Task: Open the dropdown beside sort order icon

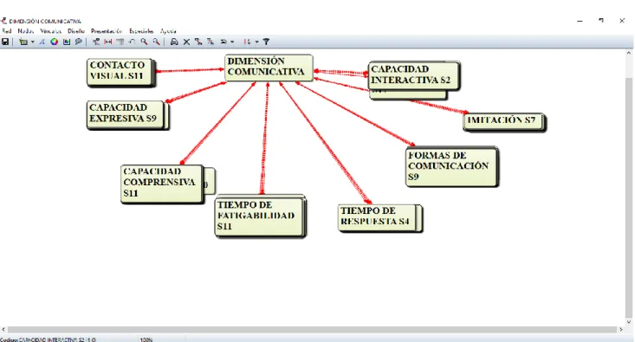Action: [256, 42]
